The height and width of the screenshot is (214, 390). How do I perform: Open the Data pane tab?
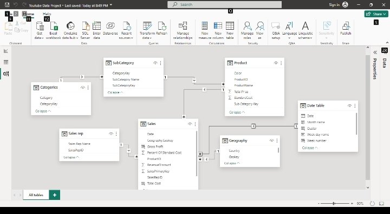coord(385,63)
